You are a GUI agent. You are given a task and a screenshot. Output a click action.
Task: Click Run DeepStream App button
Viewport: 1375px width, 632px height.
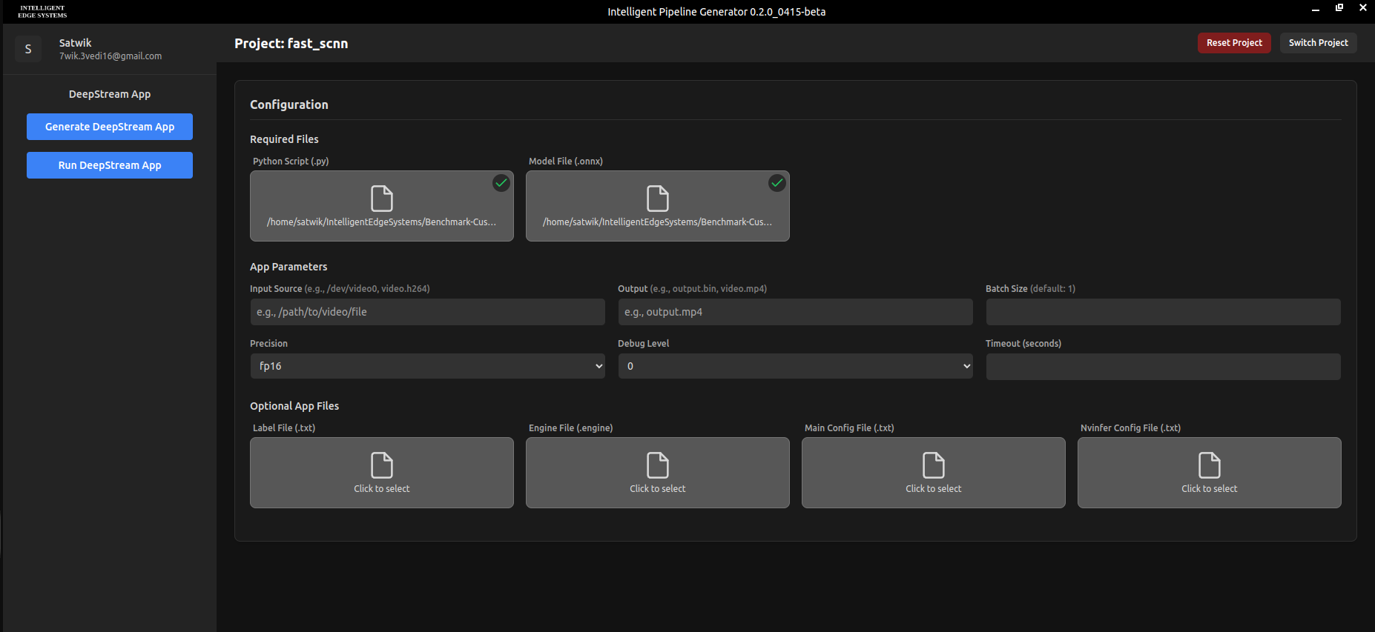tap(110, 165)
